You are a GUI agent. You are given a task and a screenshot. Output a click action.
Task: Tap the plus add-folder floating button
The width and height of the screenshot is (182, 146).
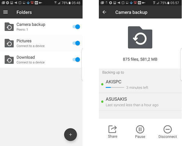[x=71, y=135]
